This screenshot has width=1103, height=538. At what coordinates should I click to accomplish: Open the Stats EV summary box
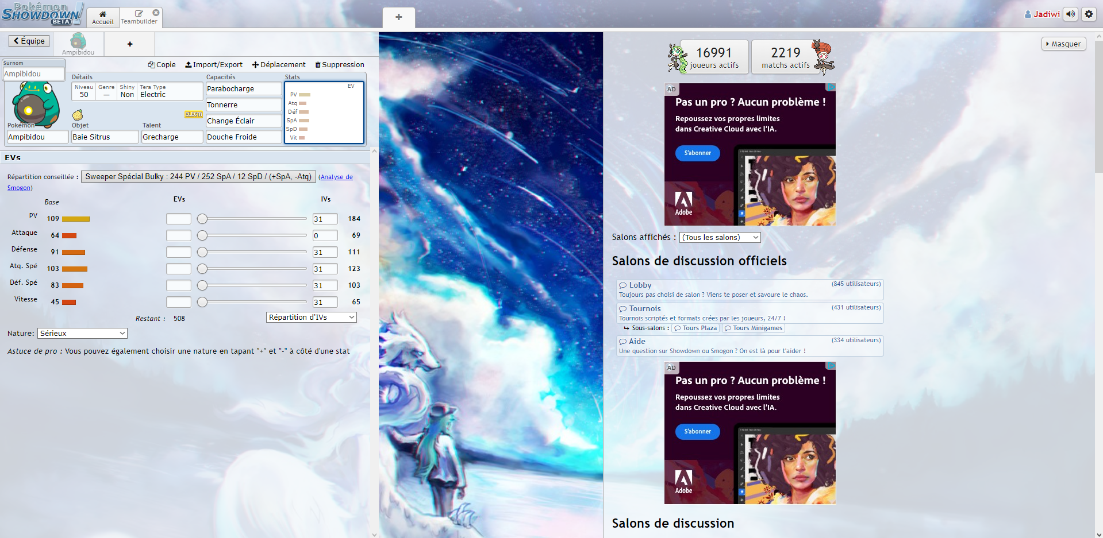pyautogui.click(x=324, y=113)
